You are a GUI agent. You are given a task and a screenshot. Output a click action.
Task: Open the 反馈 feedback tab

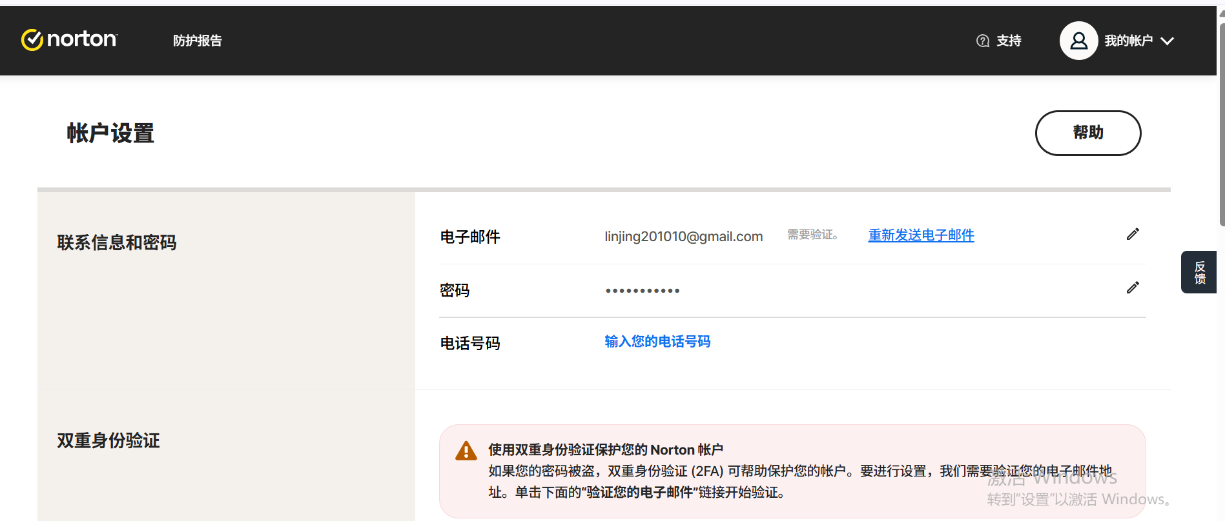pos(1199,272)
